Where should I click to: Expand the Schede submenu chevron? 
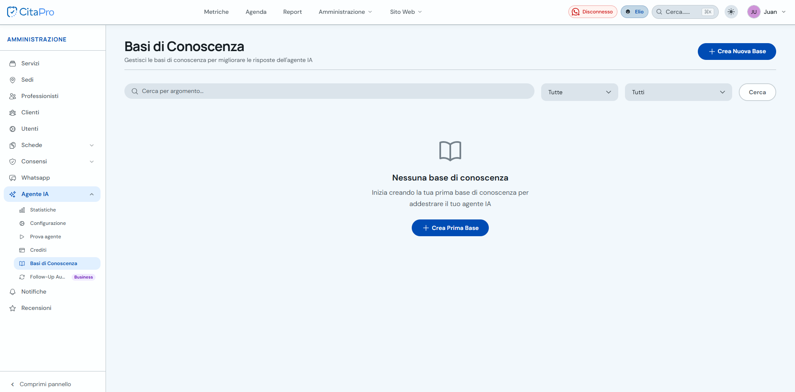point(92,145)
